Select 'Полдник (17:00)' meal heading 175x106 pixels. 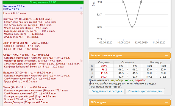(28, 73)
